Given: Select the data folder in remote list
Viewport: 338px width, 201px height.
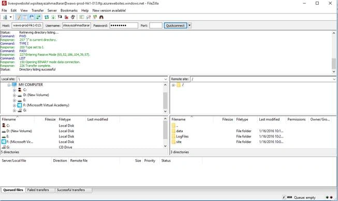Looking at the screenshot, I should 179,131.
